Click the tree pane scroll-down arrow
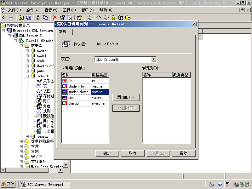 pyautogui.click(x=66, y=165)
